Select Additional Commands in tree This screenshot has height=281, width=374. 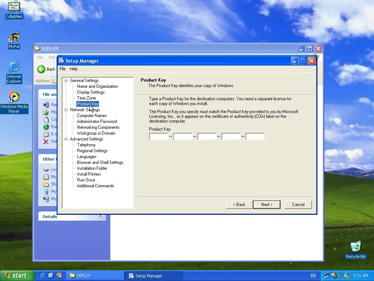point(95,186)
